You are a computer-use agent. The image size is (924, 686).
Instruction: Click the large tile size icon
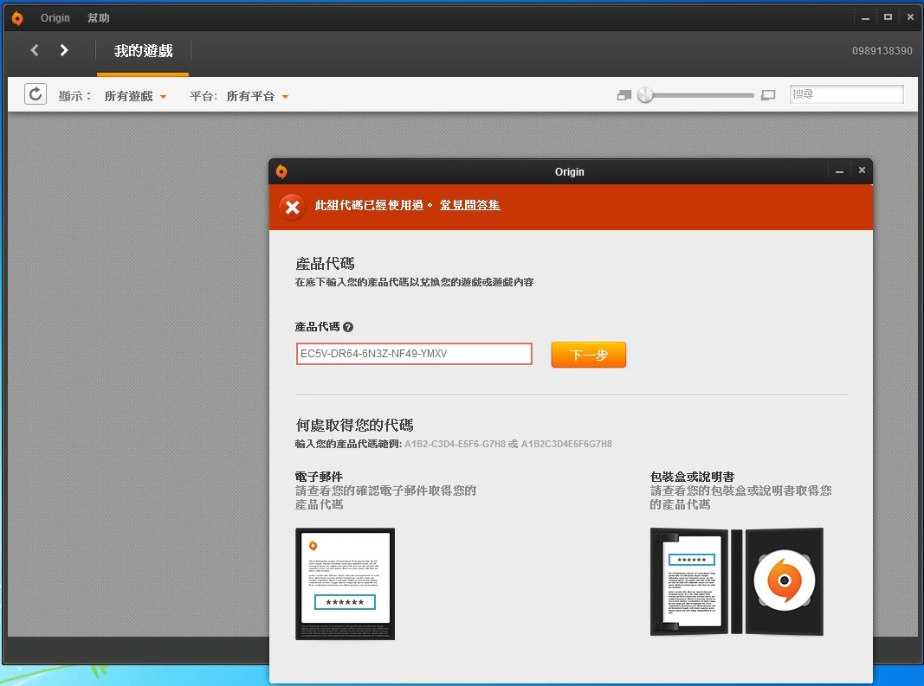[x=768, y=95]
